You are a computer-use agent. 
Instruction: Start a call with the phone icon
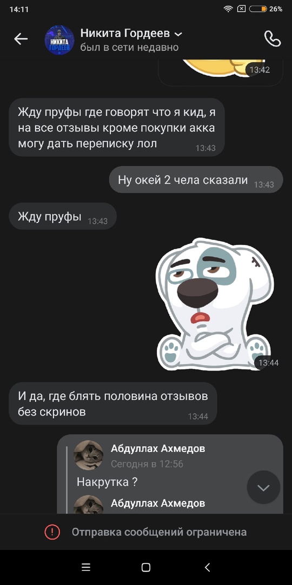point(272,39)
